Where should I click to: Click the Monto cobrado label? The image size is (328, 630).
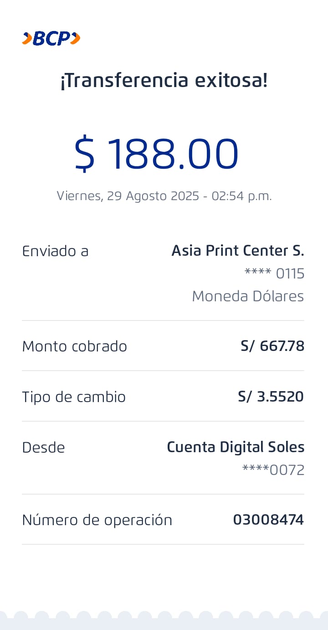(74, 346)
